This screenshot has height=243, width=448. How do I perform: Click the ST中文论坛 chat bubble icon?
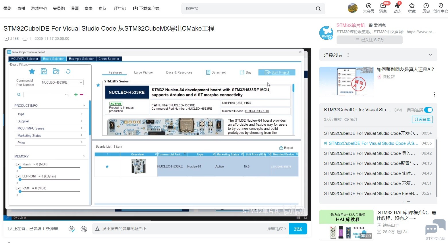[x=435, y=228]
